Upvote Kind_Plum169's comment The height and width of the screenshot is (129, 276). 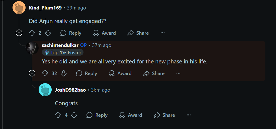tap(32, 33)
